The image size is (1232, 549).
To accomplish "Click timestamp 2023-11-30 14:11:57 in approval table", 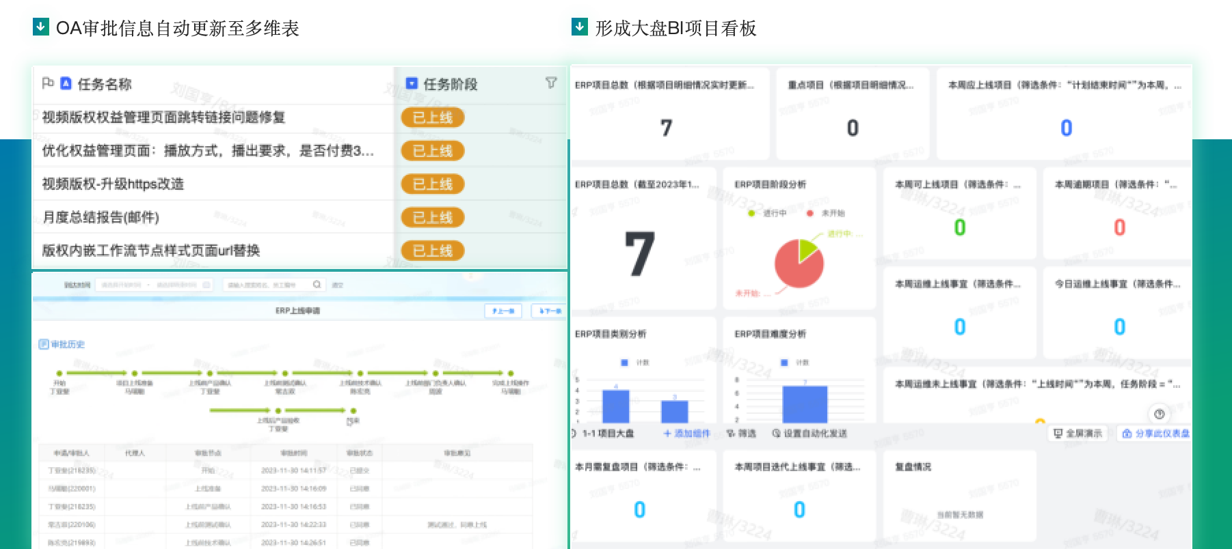I will click(x=293, y=470).
